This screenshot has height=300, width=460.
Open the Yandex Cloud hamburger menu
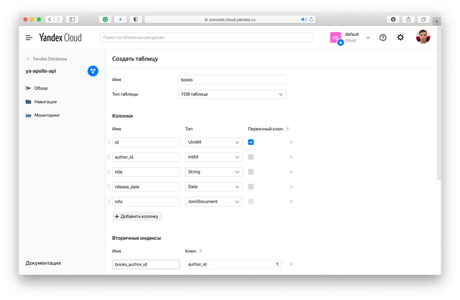pyautogui.click(x=29, y=37)
